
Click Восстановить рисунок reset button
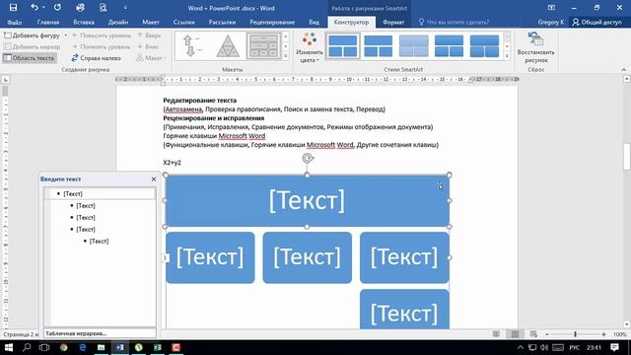(x=535, y=47)
